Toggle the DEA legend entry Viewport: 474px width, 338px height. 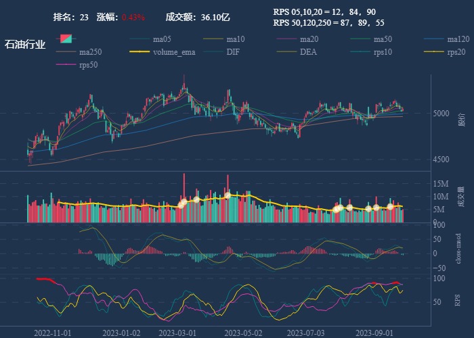click(308, 52)
